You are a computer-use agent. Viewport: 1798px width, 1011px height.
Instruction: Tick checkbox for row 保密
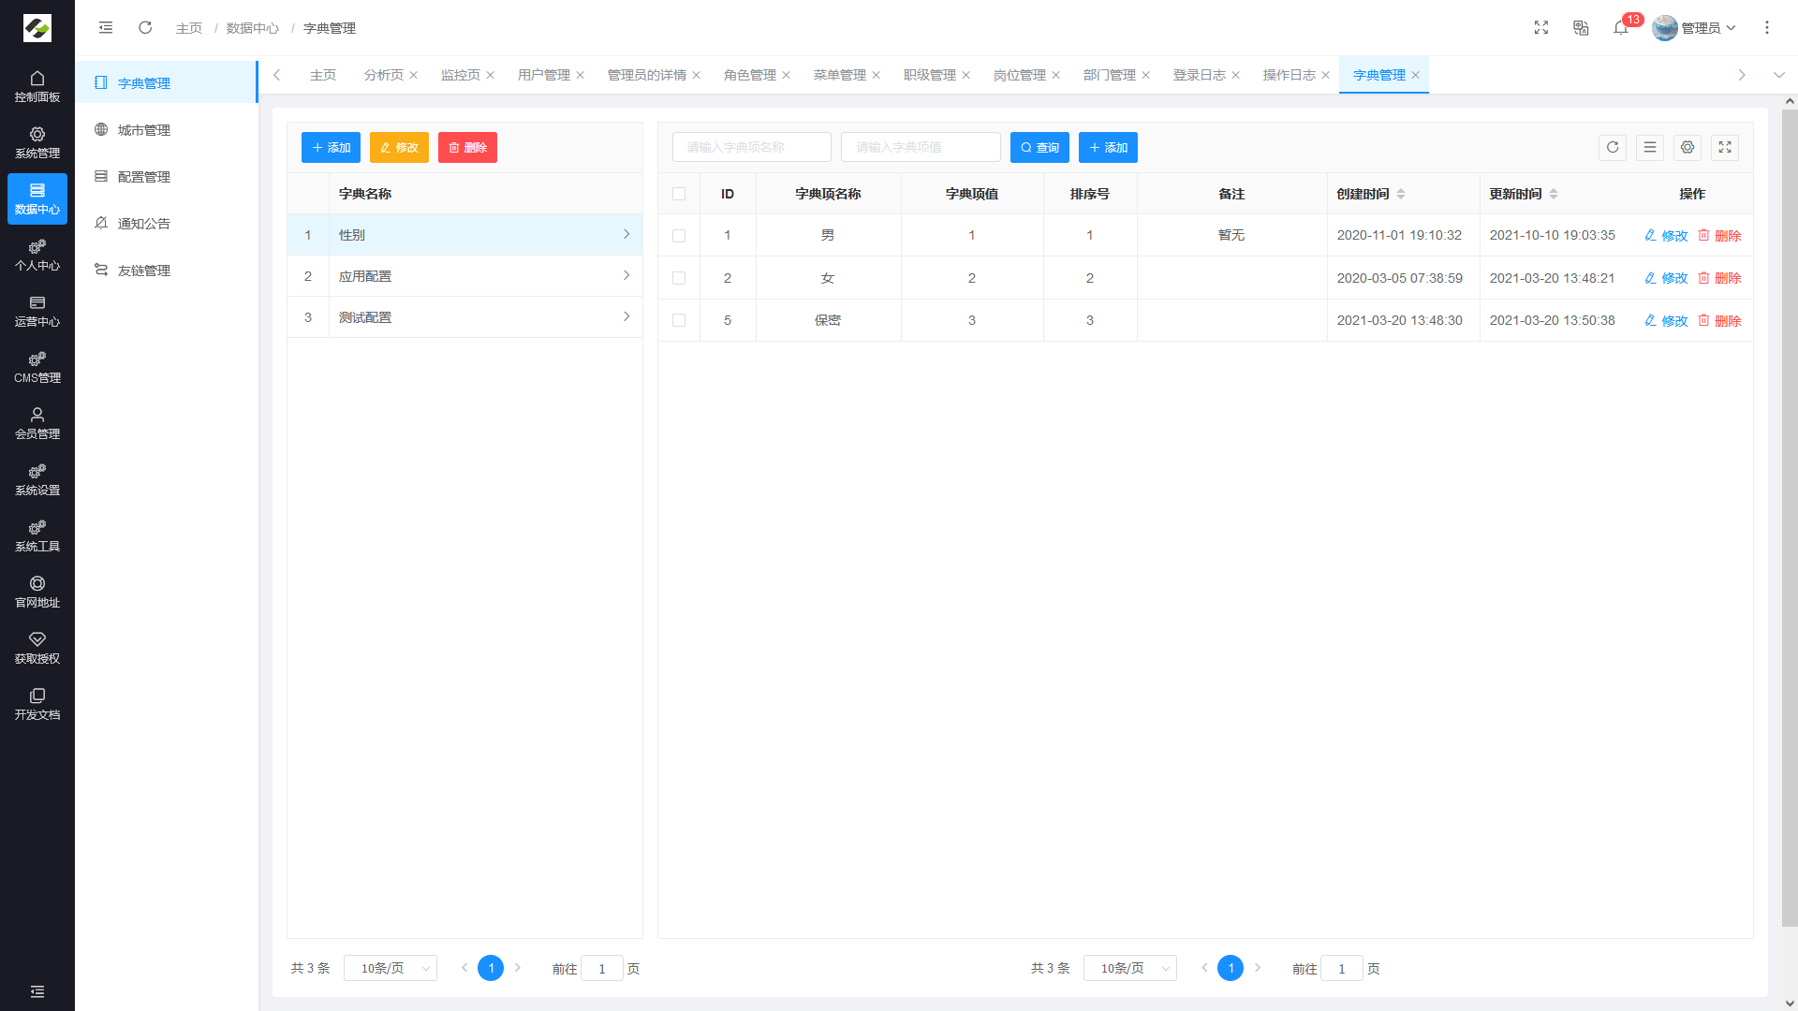pos(679,321)
